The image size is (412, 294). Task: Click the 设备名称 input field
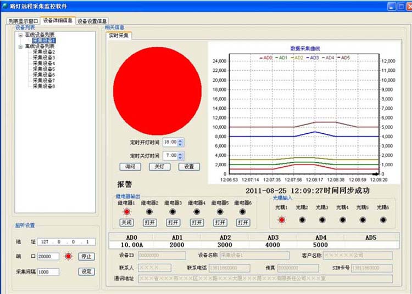click(x=254, y=255)
